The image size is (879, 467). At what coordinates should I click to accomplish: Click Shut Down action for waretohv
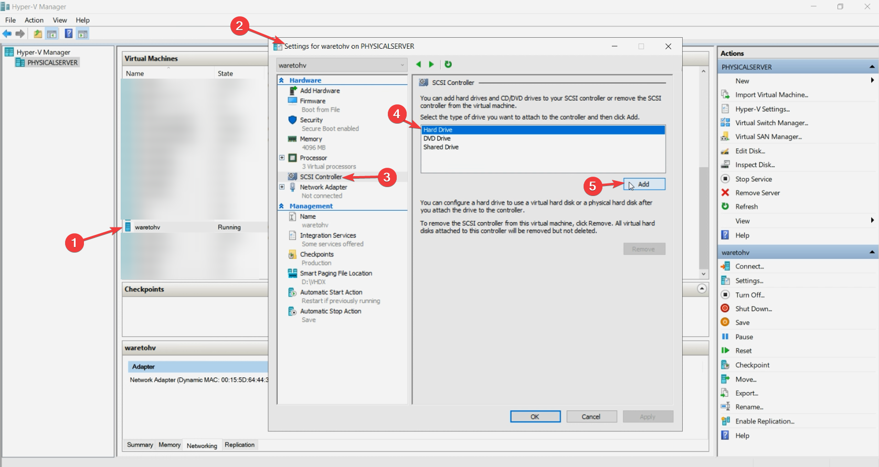point(753,309)
